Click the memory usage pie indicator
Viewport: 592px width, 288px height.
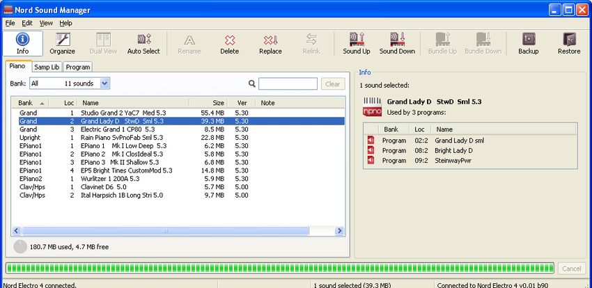[20, 246]
